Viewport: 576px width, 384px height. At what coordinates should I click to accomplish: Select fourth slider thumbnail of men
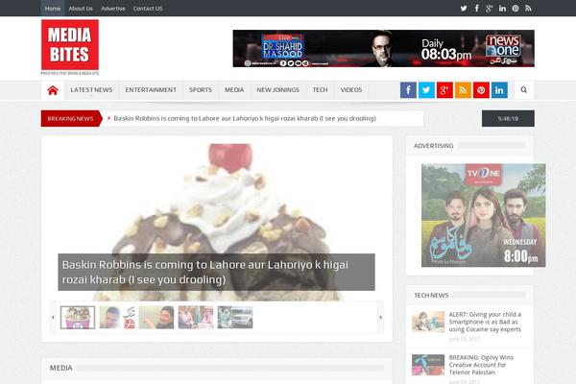click(x=196, y=318)
